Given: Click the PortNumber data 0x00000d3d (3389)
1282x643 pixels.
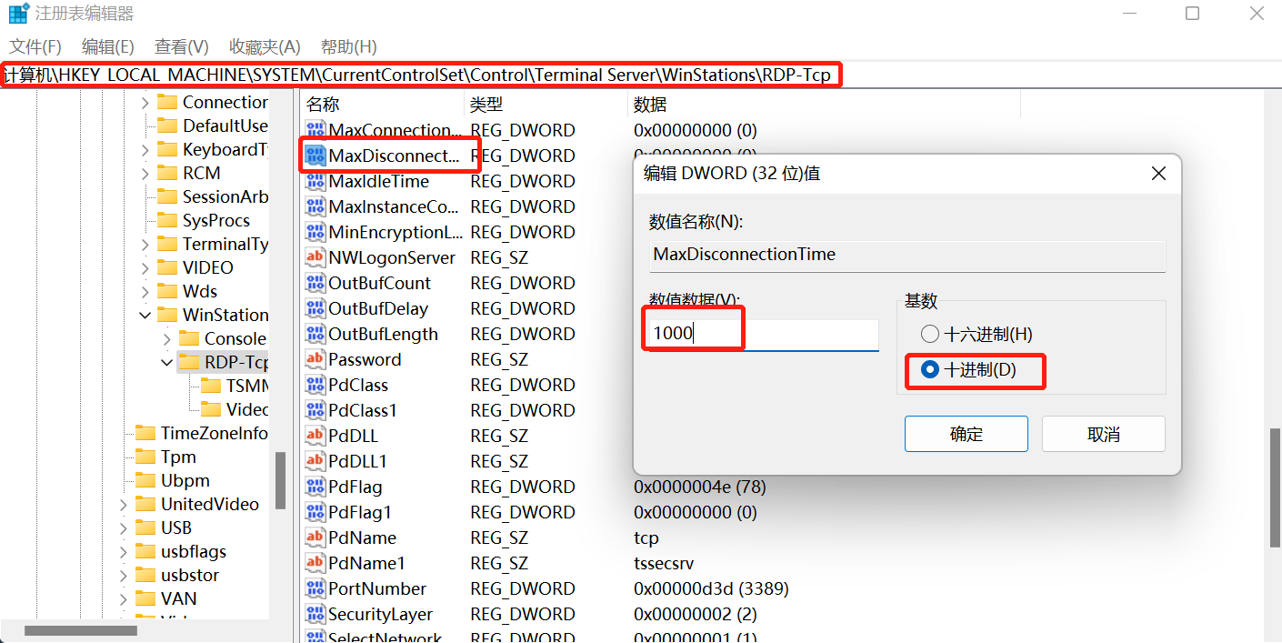Looking at the screenshot, I should click(711, 588).
